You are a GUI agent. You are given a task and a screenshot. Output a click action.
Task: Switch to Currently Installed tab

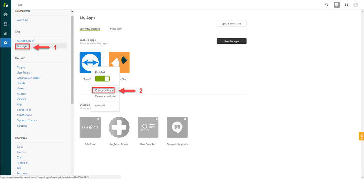pos(90,29)
